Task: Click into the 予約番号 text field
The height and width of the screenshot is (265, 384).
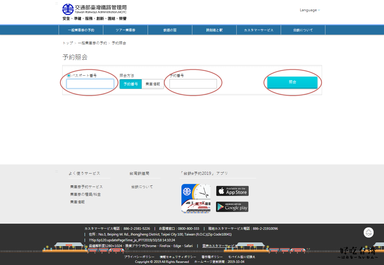Action: (x=193, y=84)
